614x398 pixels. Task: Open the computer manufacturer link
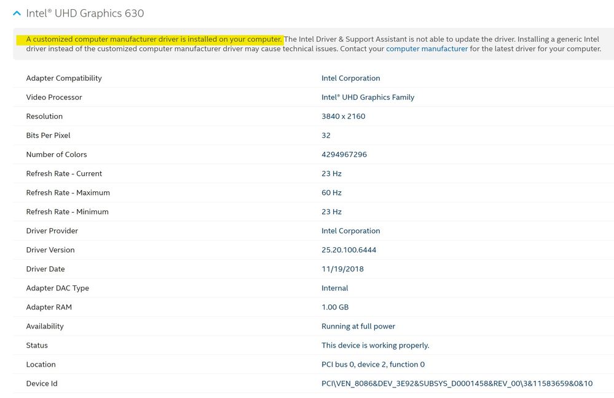coord(427,49)
